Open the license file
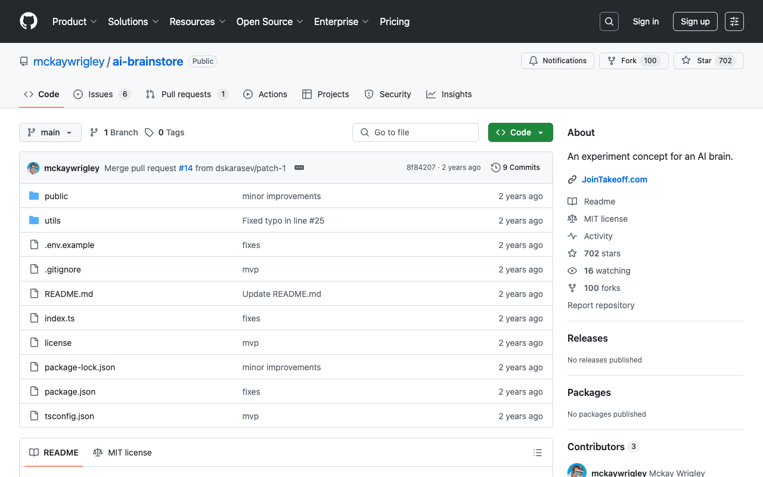The width and height of the screenshot is (763, 477). click(58, 343)
